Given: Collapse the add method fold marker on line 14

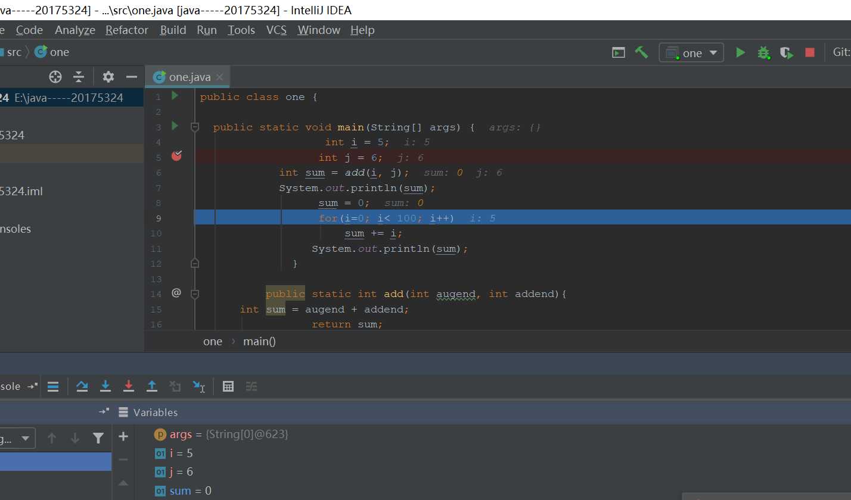Looking at the screenshot, I should point(194,293).
